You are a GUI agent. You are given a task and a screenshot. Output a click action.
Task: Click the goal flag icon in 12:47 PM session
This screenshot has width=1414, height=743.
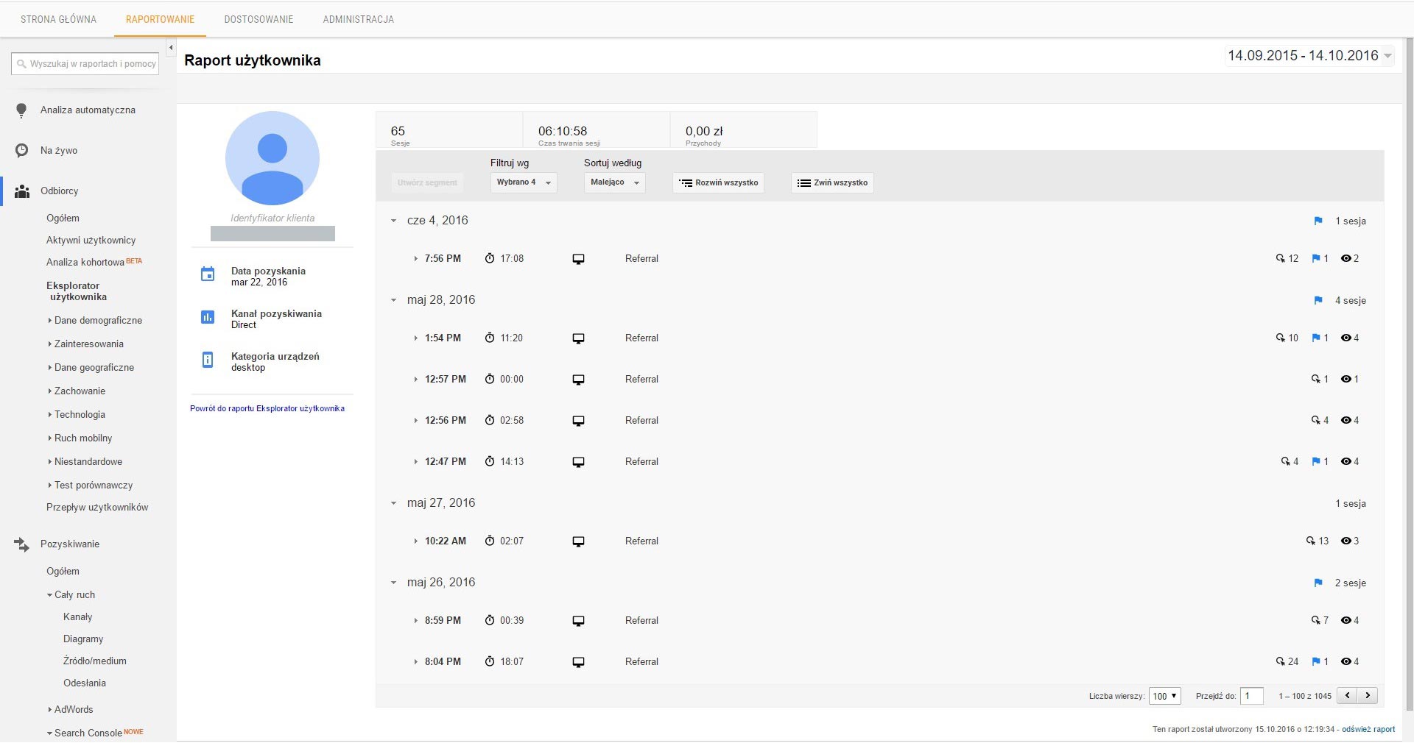(1316, 461)
